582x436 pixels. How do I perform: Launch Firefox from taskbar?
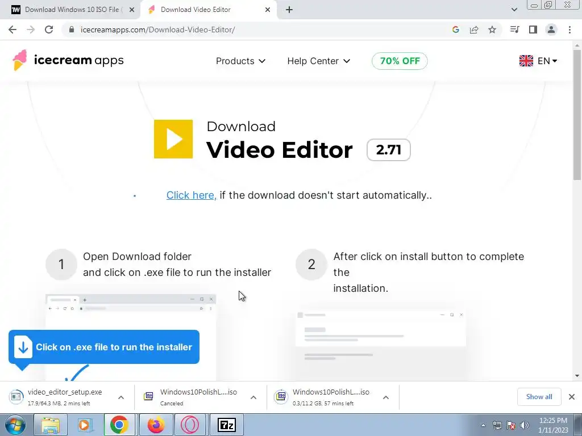tap(156, 425)
